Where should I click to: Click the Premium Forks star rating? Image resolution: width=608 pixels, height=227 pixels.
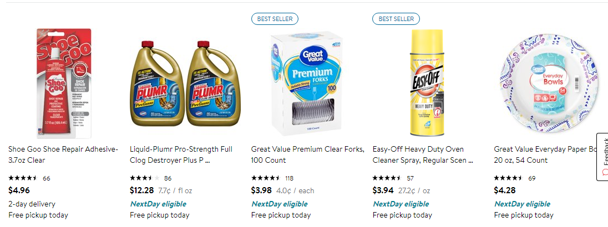266,178
